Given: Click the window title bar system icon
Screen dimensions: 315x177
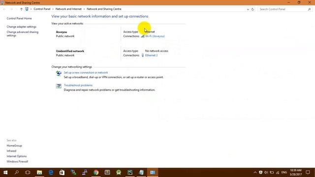Looking at the screenshot, I should tap(2, 2).
